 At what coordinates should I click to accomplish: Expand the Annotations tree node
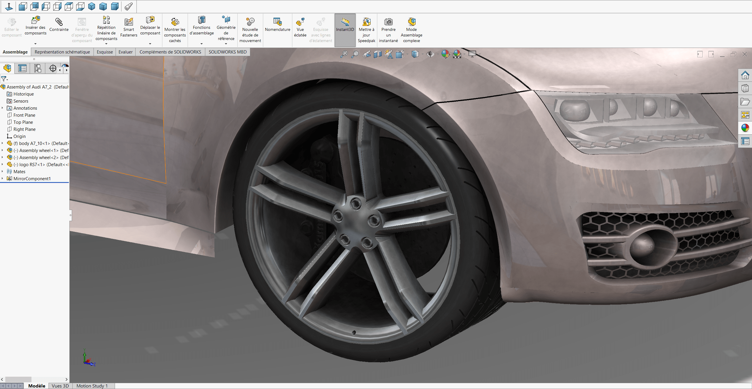(x=2, y=108)
